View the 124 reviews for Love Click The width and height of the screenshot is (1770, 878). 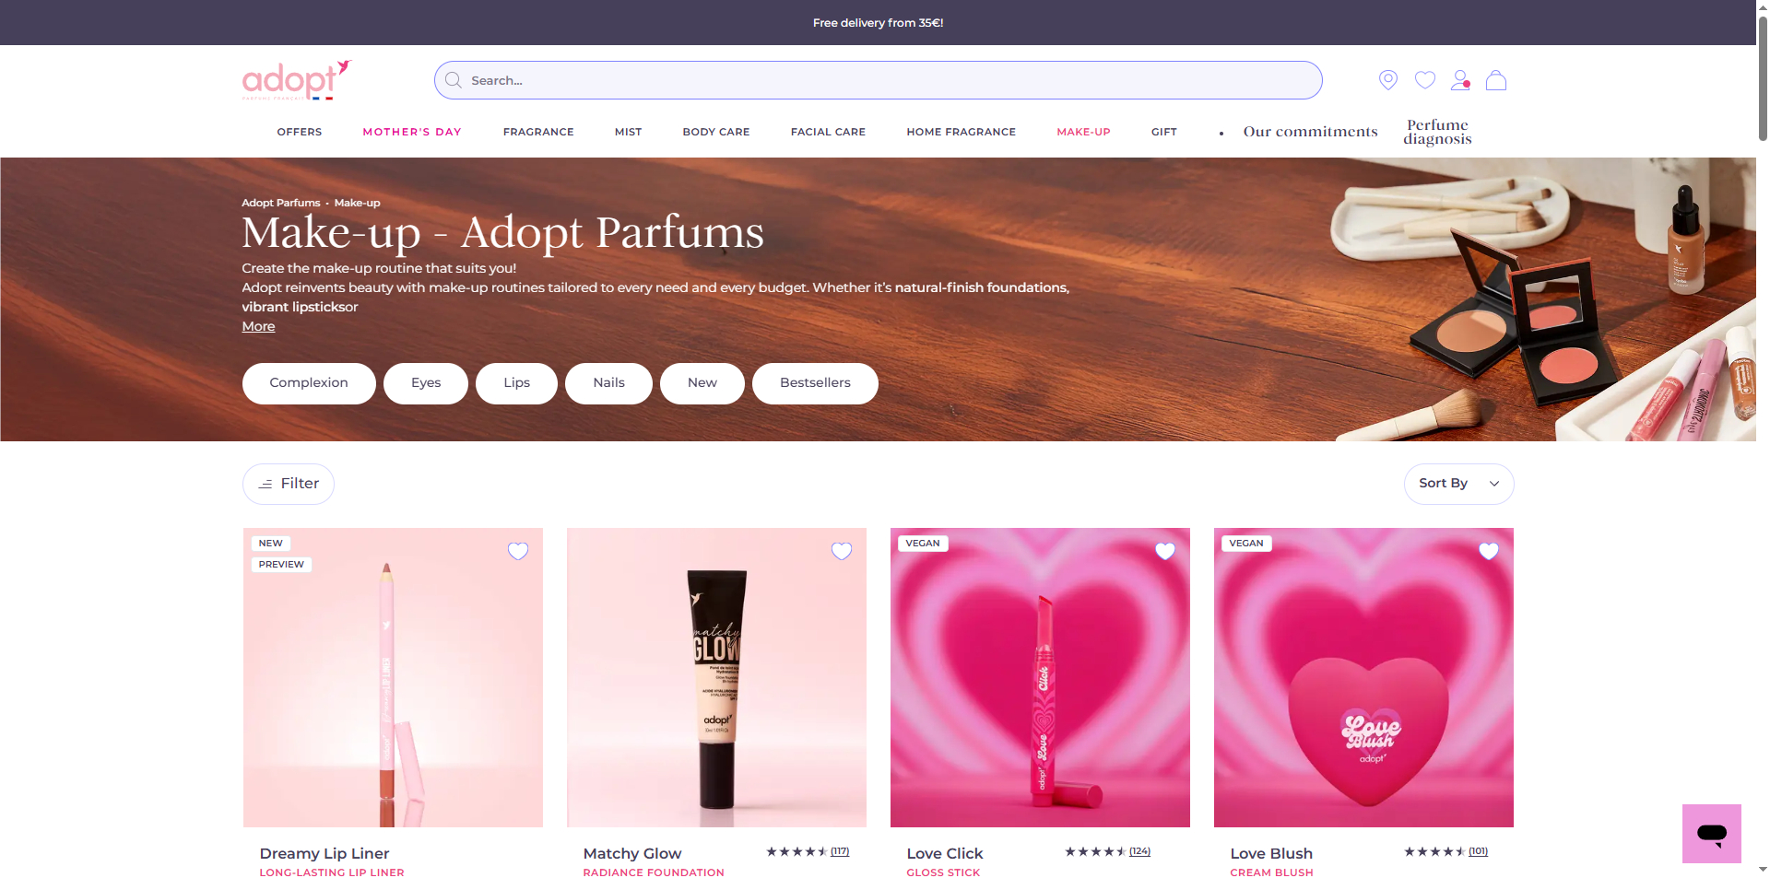[x=1140, y=851]
